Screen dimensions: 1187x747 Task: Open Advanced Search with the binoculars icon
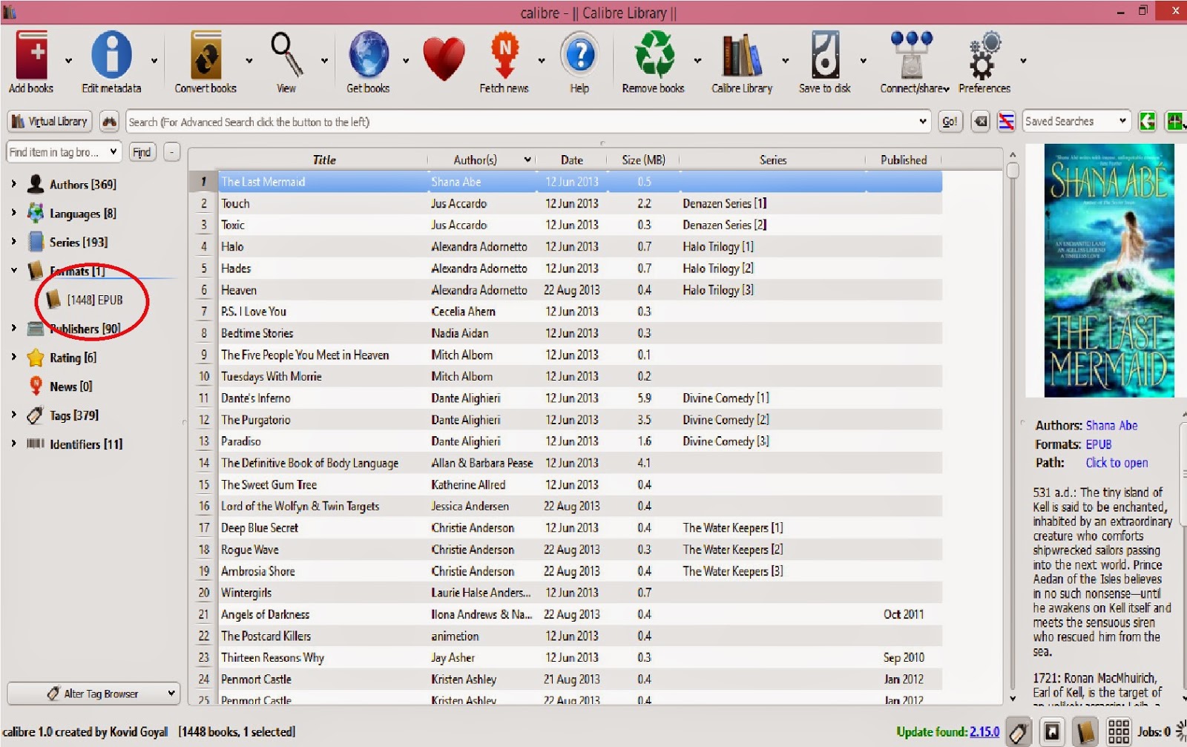[x=109, y=122]
